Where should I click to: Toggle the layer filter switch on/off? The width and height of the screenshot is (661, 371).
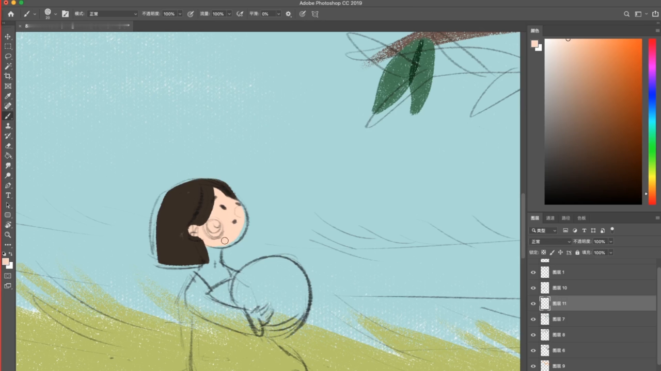coord(612,229)
